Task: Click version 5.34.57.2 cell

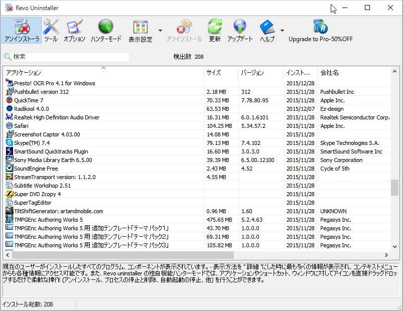Action: [x=253, y=126]
